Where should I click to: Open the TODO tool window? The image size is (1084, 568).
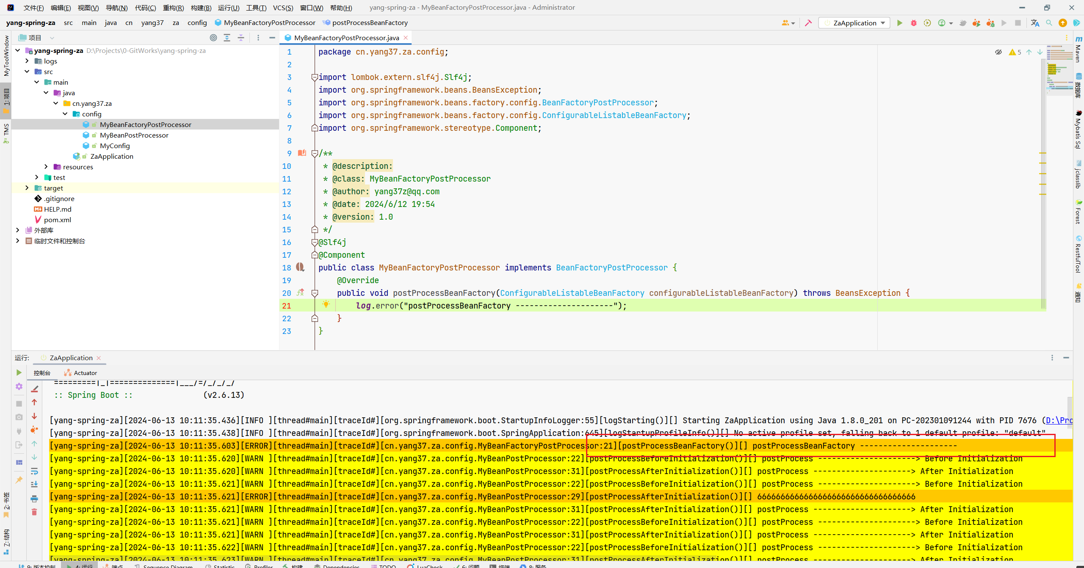384,565
